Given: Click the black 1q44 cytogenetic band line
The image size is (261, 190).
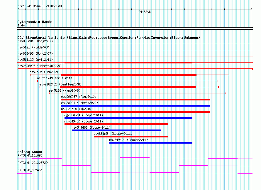Looking at the screenshot, I should click(135, 28).
